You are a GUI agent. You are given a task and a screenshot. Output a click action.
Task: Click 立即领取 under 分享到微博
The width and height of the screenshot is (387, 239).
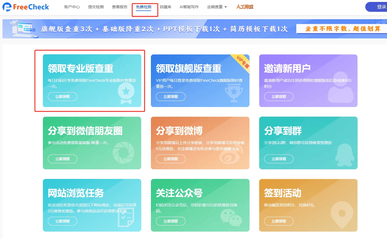pyautogui.click(x=171, y=159)
